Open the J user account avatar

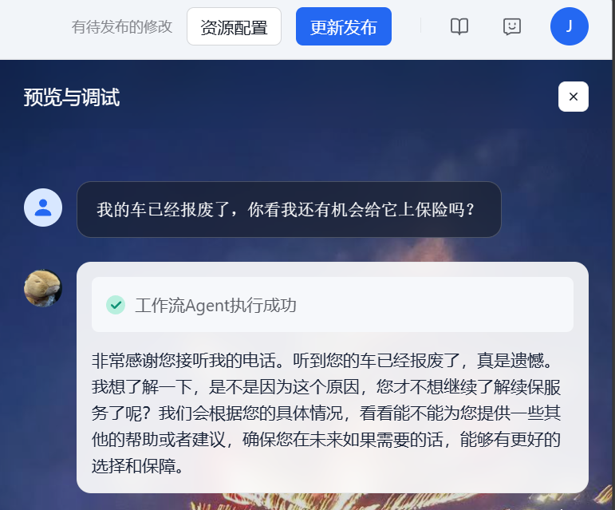click(569, 26)
